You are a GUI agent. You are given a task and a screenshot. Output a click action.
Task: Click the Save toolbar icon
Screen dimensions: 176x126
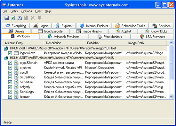6,18
